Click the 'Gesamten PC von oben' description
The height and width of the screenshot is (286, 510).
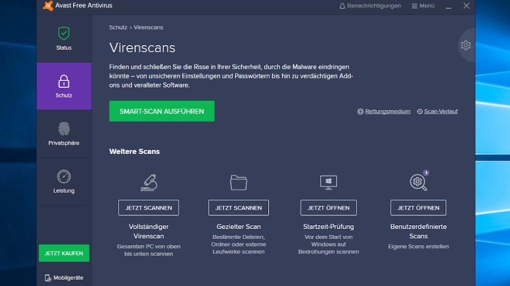(x=148, y=250)
